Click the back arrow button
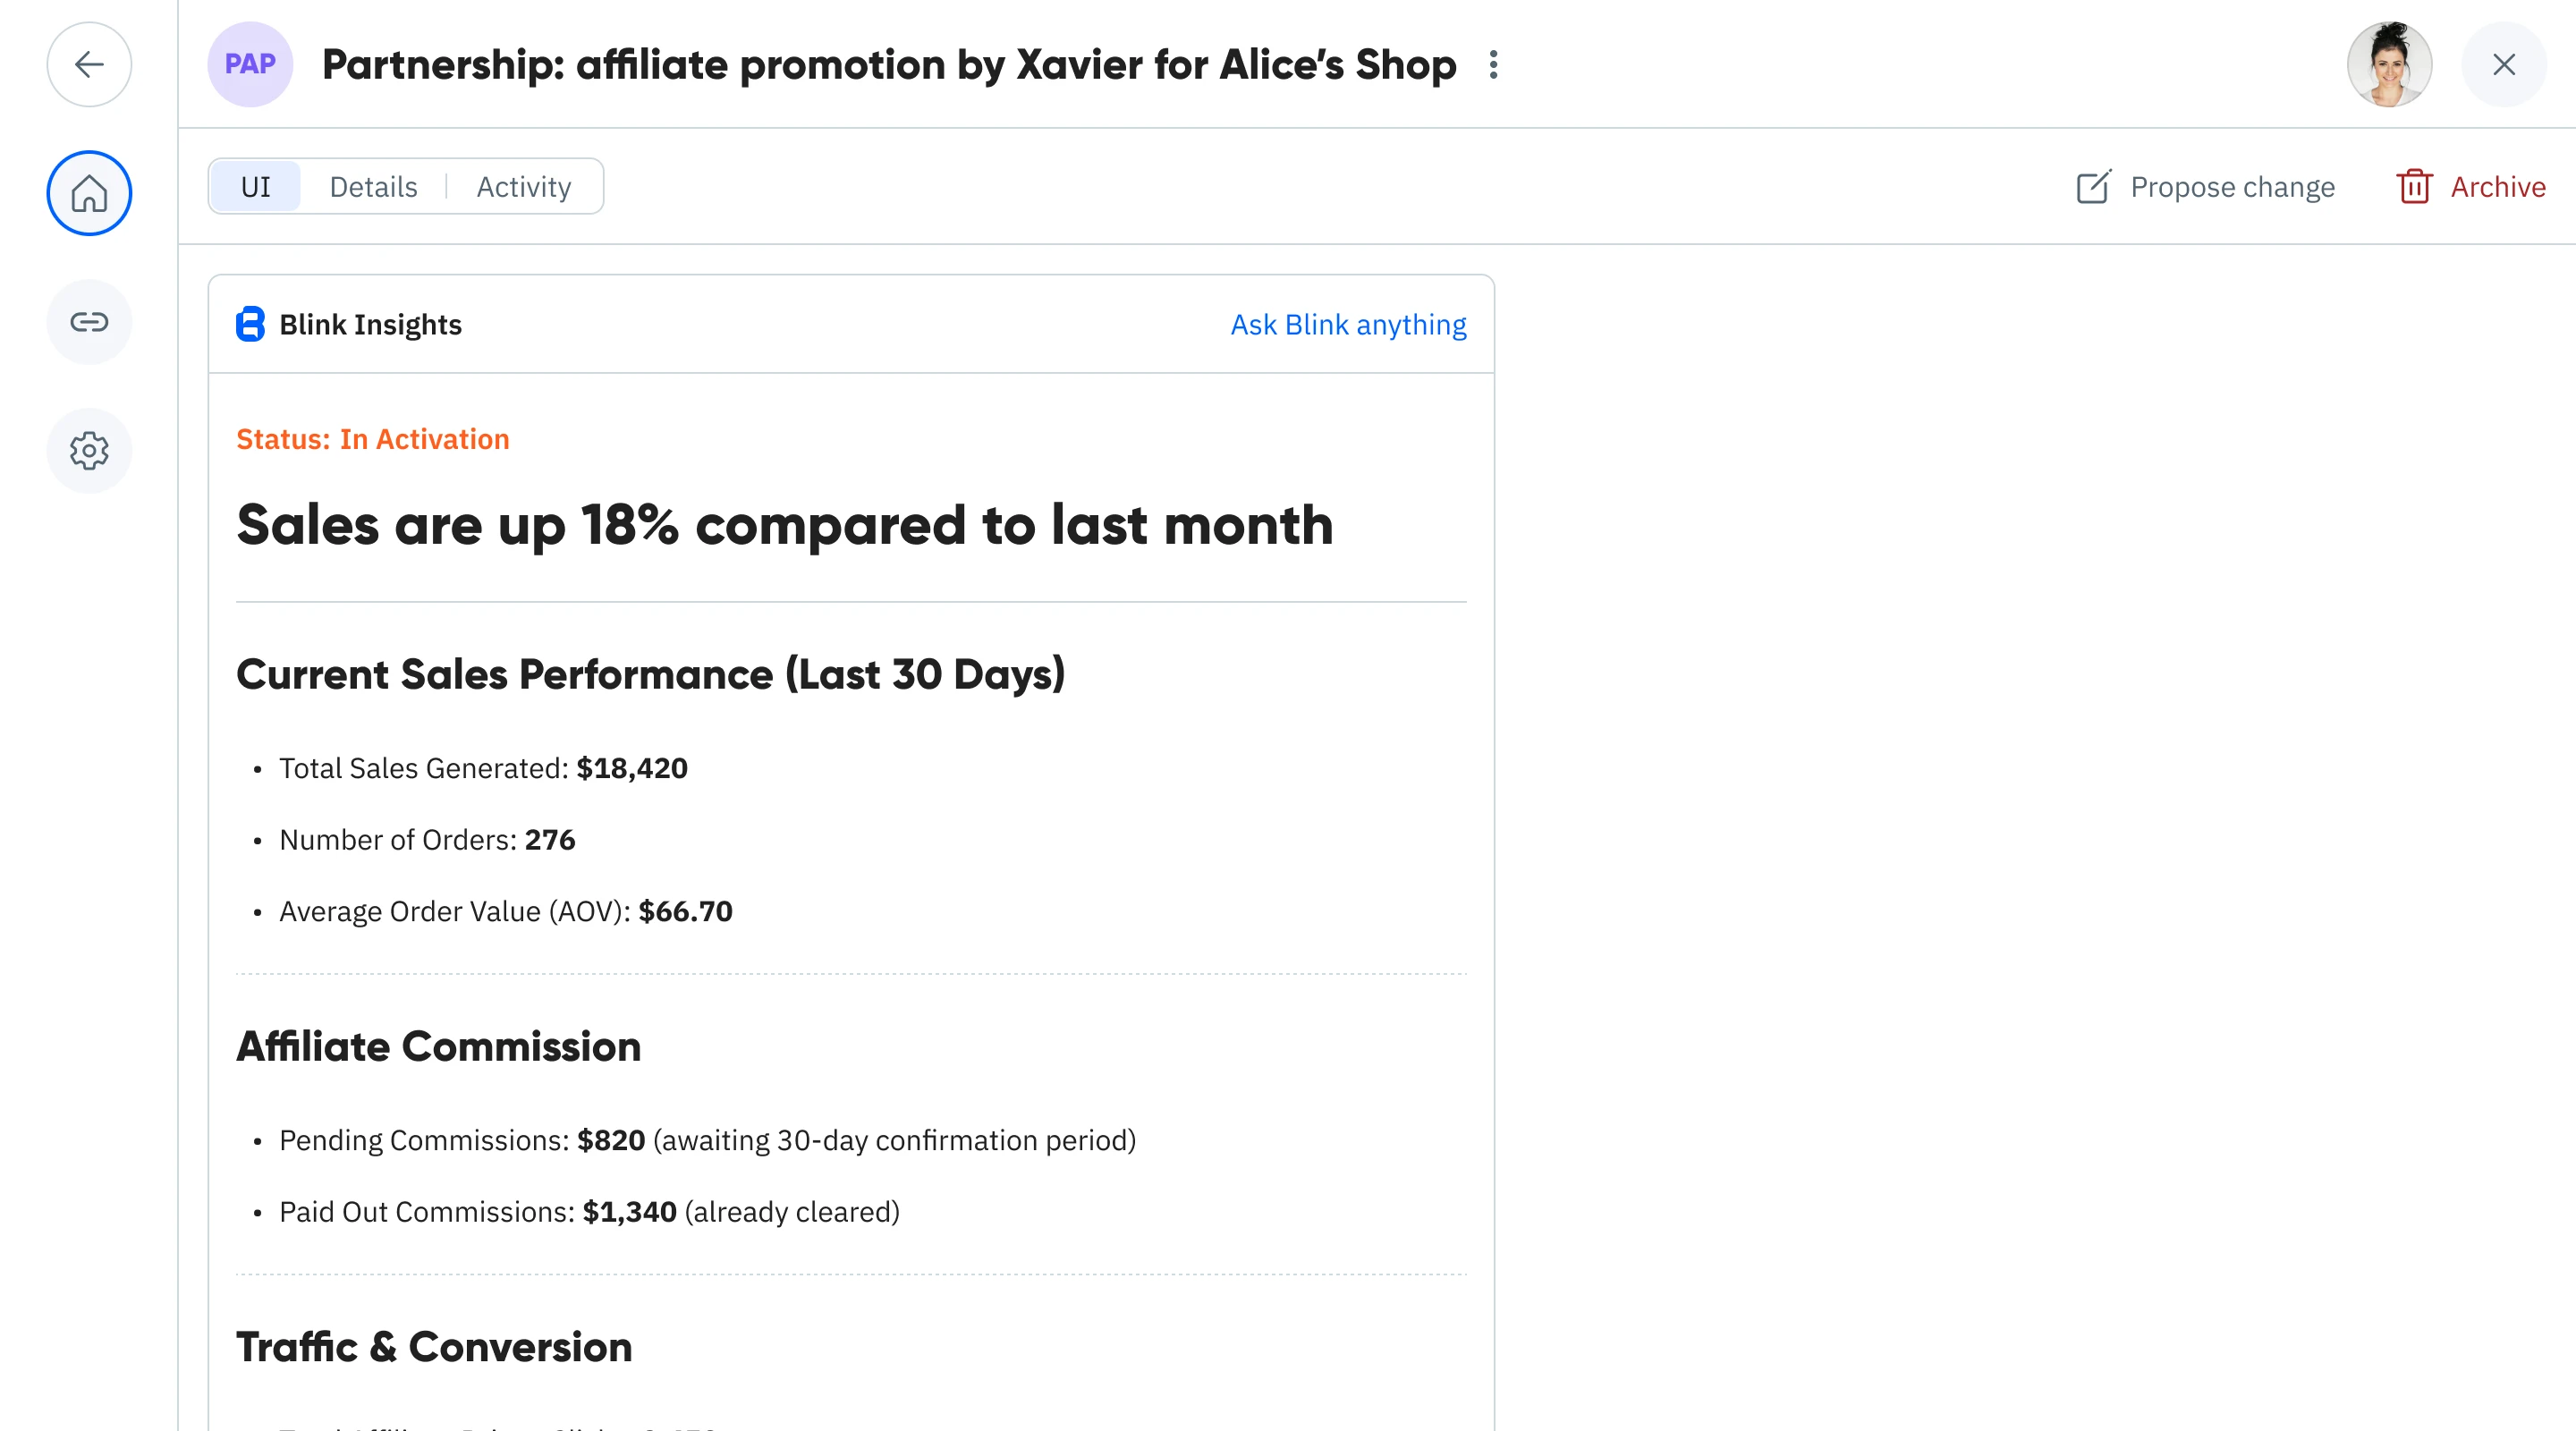Screen dimensions: 2576x1431 [89, 65]
